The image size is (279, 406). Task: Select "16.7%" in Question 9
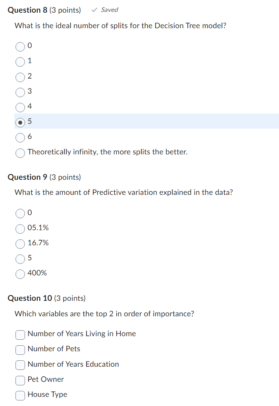coord(20,244)
